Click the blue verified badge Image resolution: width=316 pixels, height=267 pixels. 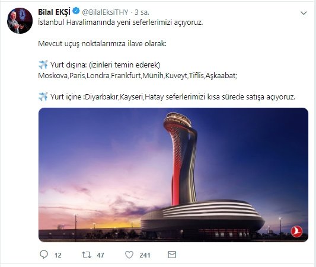click(x=76, y=11)
